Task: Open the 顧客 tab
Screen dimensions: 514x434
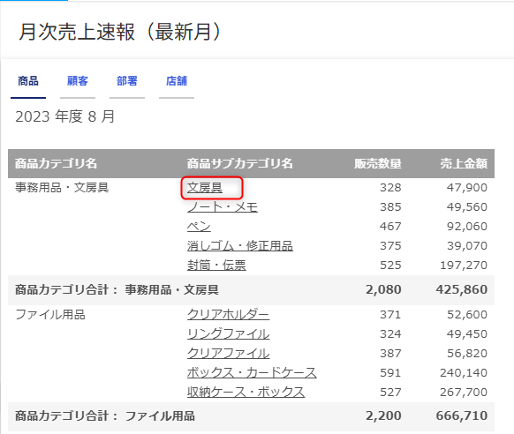Action: click(x=78, y=81)
